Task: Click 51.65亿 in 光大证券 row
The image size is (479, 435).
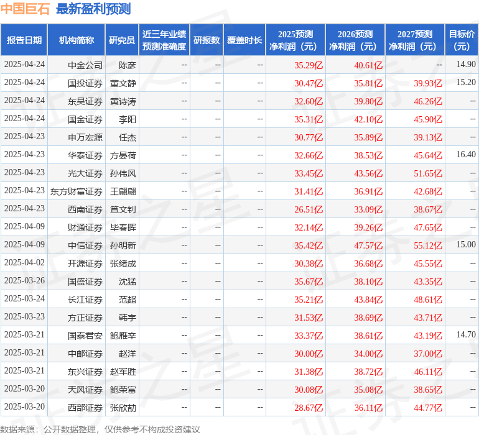Action: click(x=428, y=173)
